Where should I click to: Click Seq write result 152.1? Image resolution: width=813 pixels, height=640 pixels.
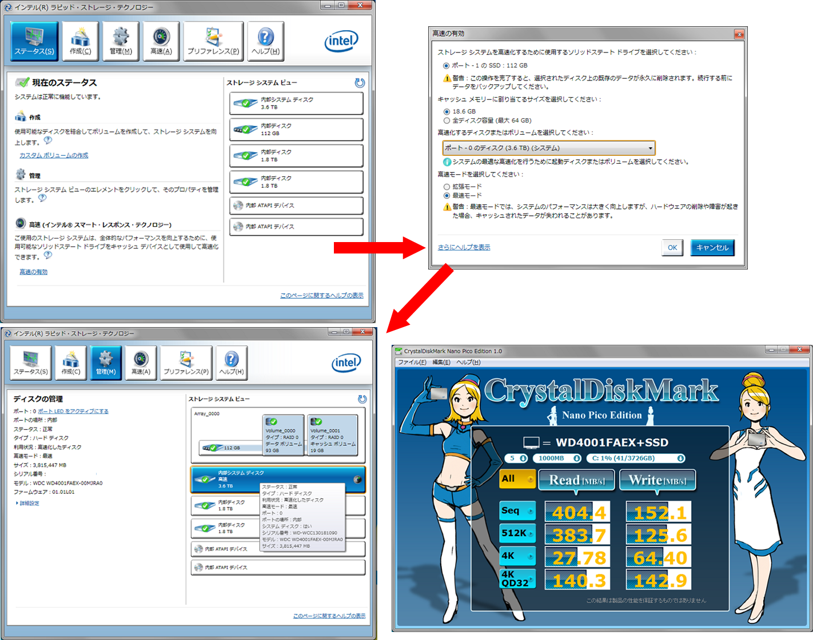(659, 512)
